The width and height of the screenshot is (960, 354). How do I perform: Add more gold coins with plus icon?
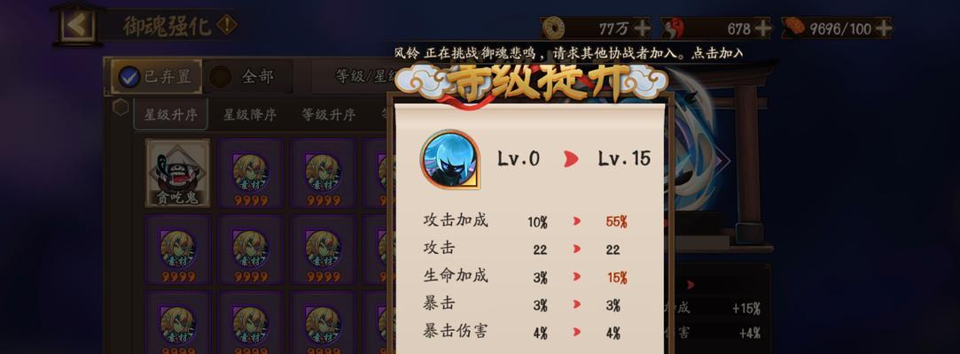(x=643, y=28)
